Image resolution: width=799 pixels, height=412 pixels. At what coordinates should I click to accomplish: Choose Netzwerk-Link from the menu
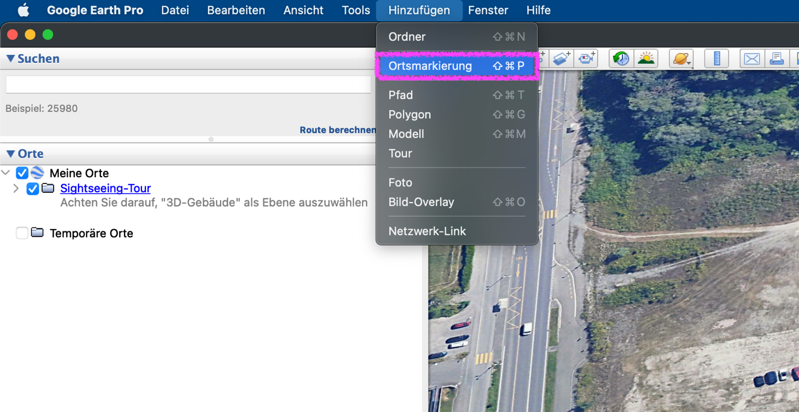pos(457,231)
